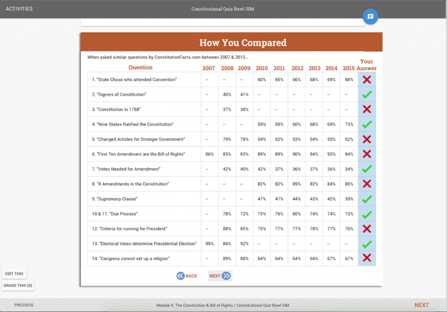
Task: Click red X for Congress cannot set up religion
Action: 367,258
